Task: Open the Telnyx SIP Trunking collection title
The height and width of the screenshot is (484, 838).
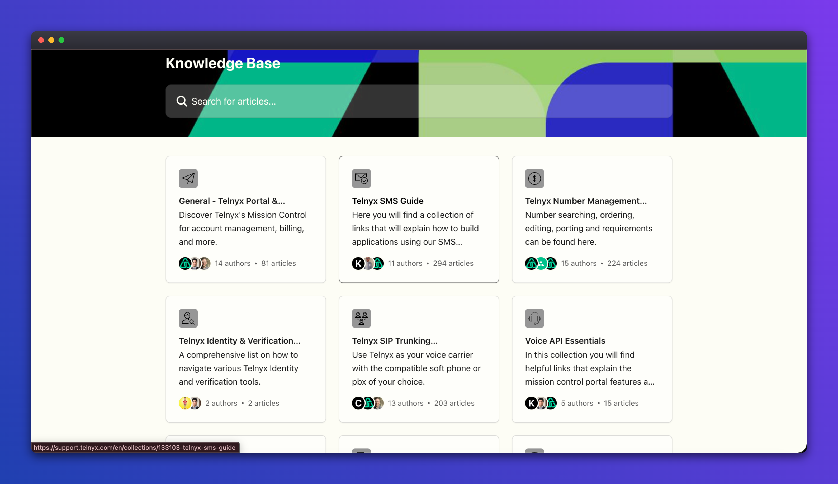Action: (395, 340)
